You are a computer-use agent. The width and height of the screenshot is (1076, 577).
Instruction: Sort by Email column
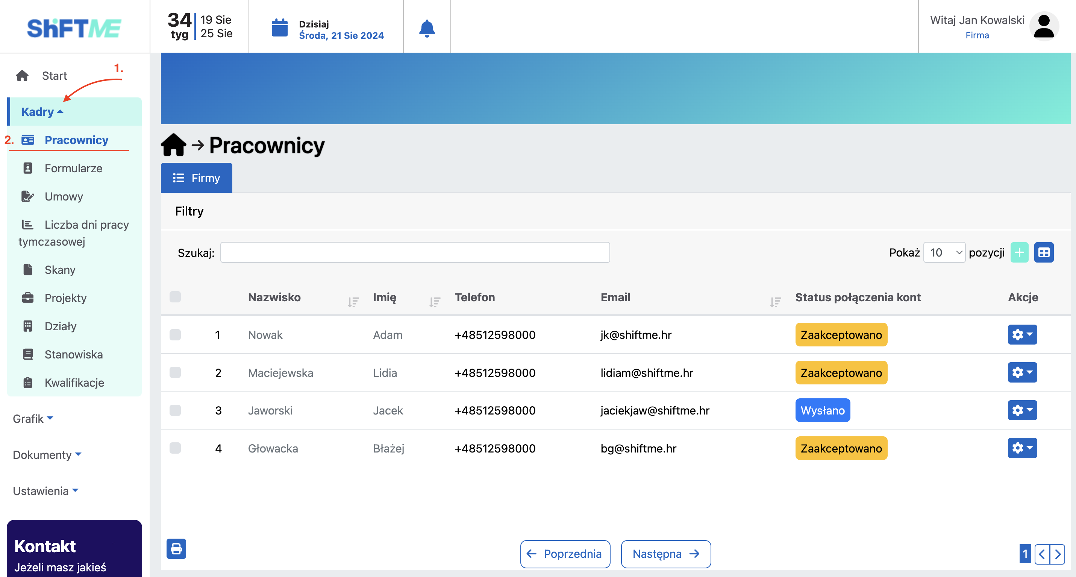775,301
